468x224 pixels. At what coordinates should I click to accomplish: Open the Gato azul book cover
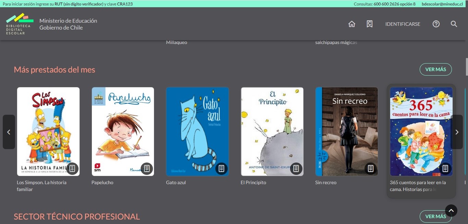[197, 132]
